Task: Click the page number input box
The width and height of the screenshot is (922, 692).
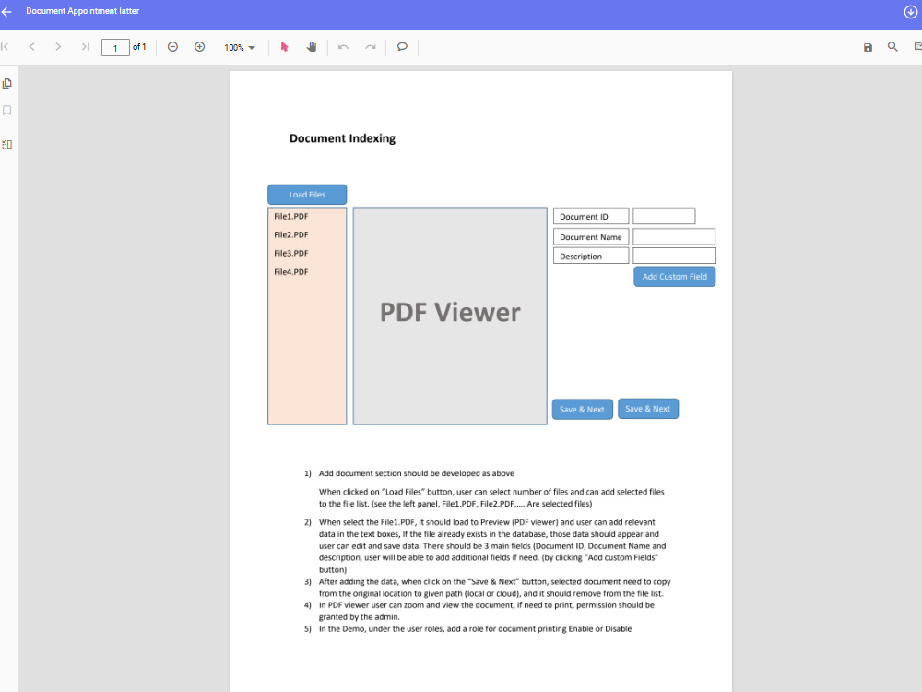Action: coord(115,47)
